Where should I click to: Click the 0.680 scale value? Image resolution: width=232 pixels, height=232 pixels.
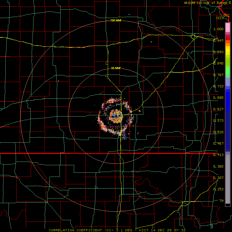point(218,98)
